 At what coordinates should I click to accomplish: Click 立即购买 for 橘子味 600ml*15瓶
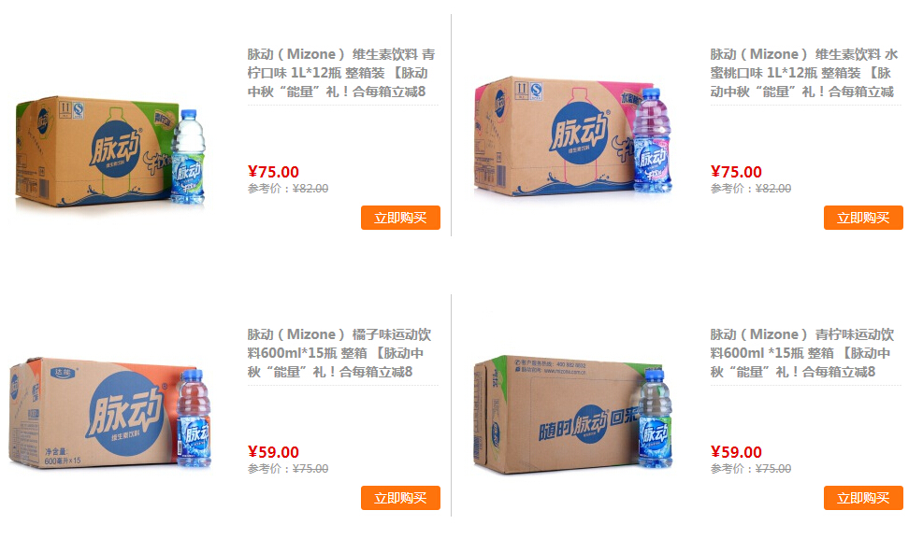[x=400, y=498]
